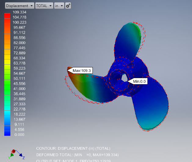This screenshot has width=192, height=162.
Task: Open the TOTAL component dropdown
Action: tap(44, 6)
